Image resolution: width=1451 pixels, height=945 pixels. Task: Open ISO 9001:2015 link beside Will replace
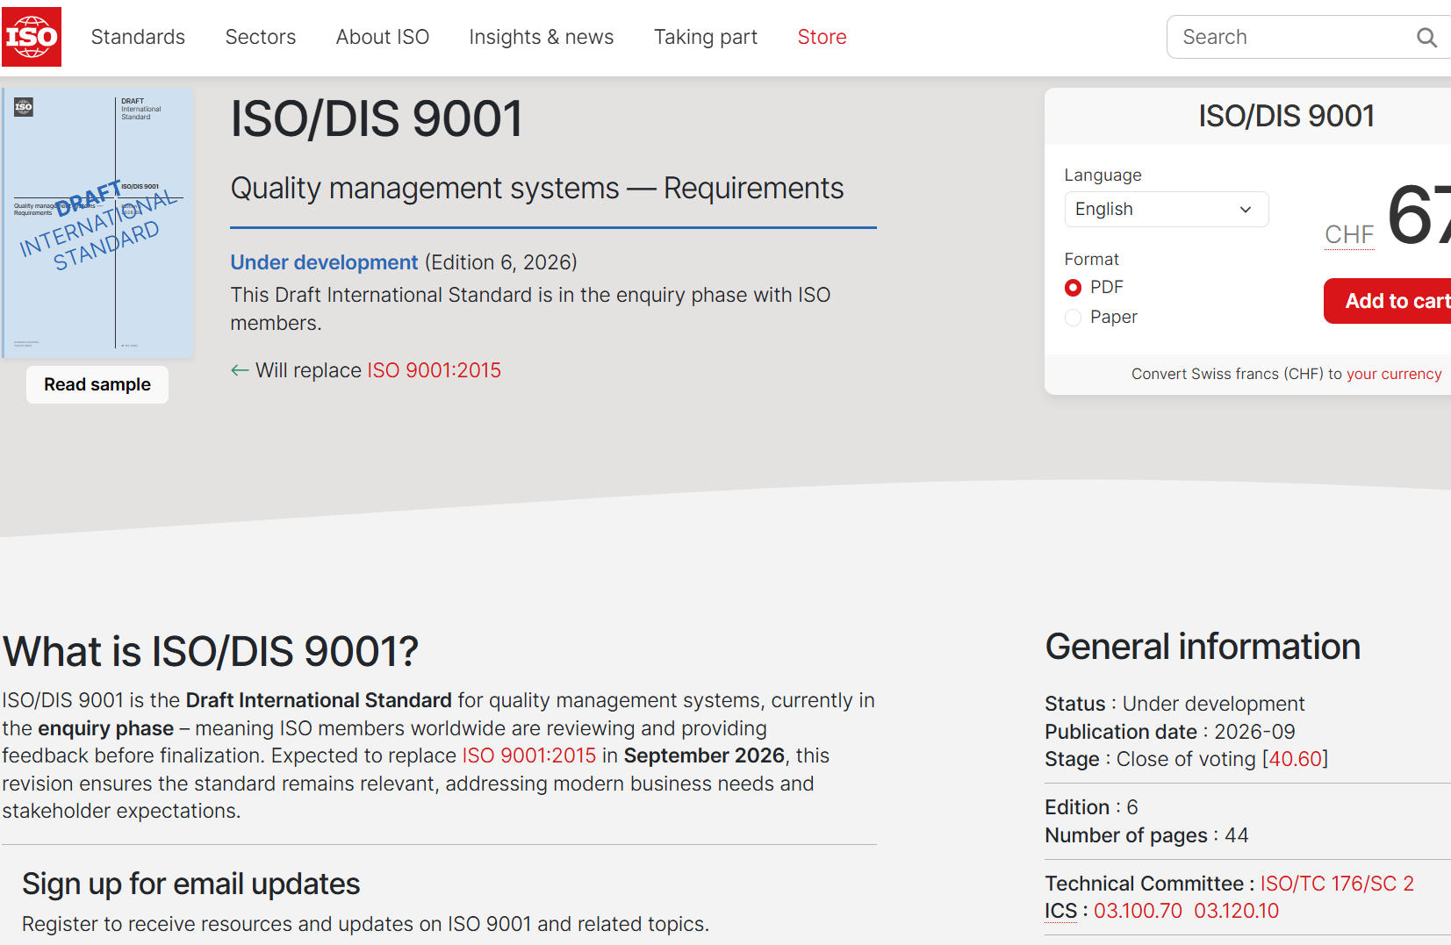[x=434, y=370]
